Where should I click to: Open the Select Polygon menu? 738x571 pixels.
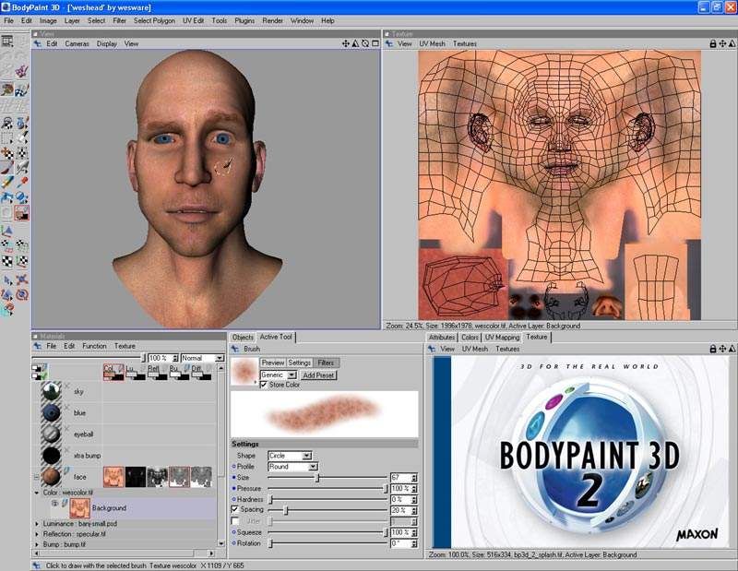tap(154, 20)
